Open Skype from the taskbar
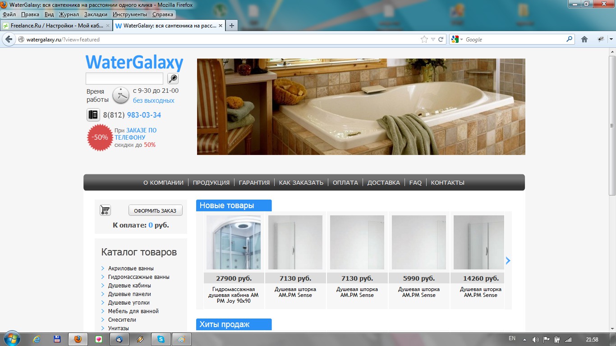616x346 pixels. [x=161, y=339]
